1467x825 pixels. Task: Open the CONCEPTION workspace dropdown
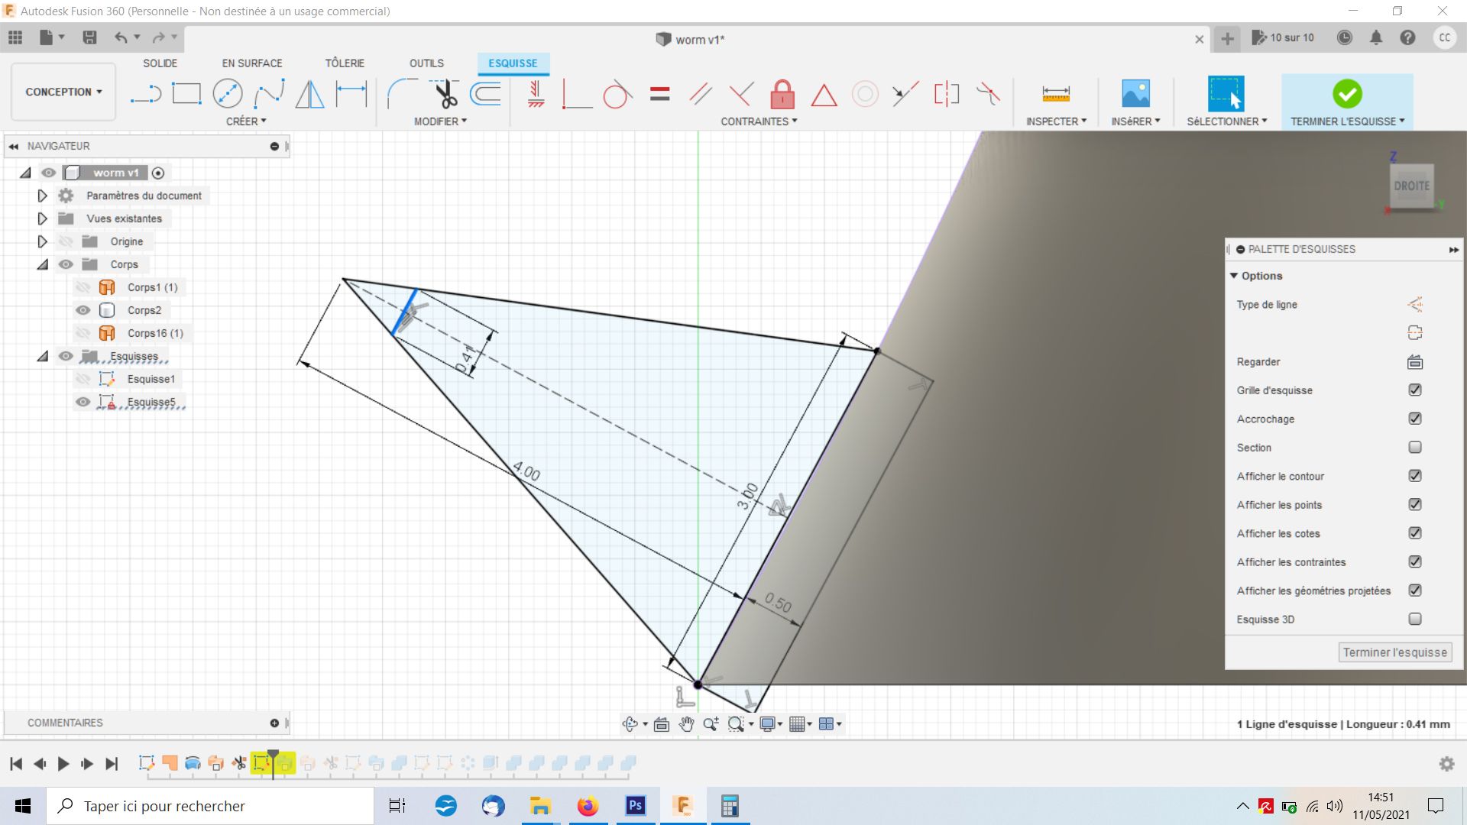(63, 92)
